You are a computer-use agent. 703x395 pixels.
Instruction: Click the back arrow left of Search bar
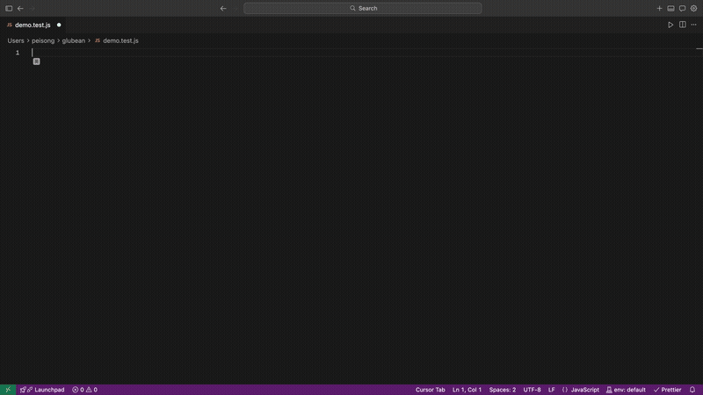(223, 8)
